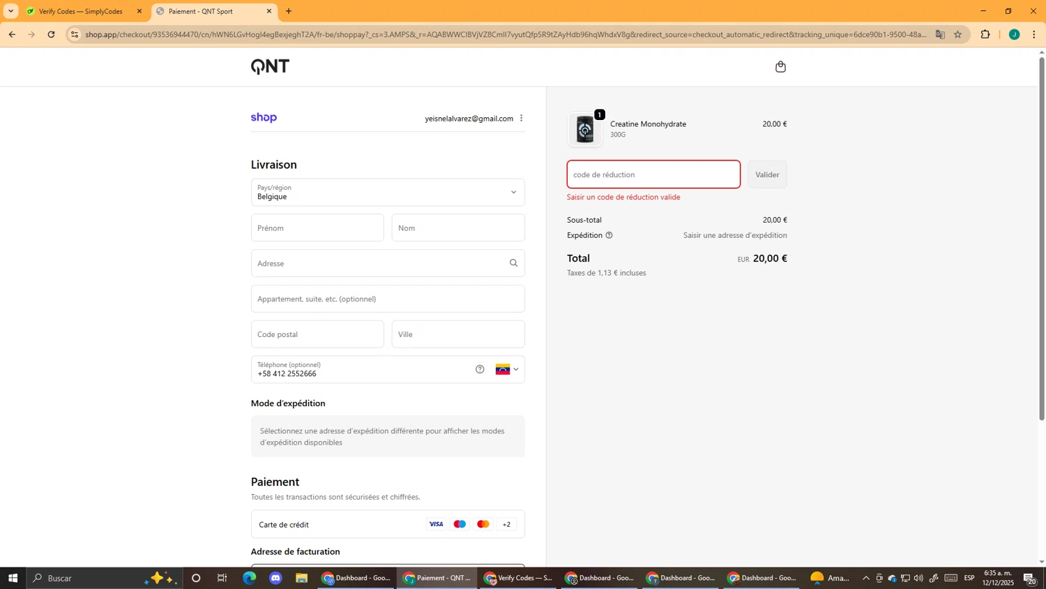Viewport: 1046px width, 589px height.
Task: Launch Microsoft Edge from taskbar
Action: point(249,578)
